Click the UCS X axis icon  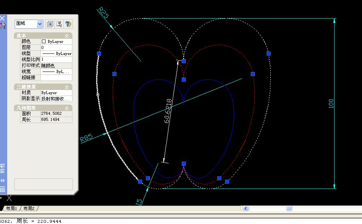pyautogui.click(x=9, y=198)
